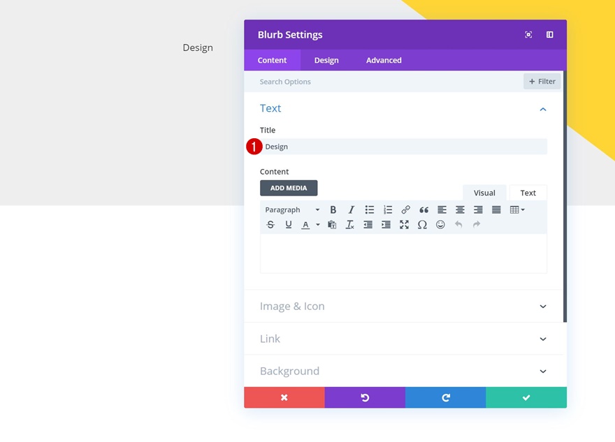Insert special character omega icon
615x442 pixels.
(x=422, y=225)
